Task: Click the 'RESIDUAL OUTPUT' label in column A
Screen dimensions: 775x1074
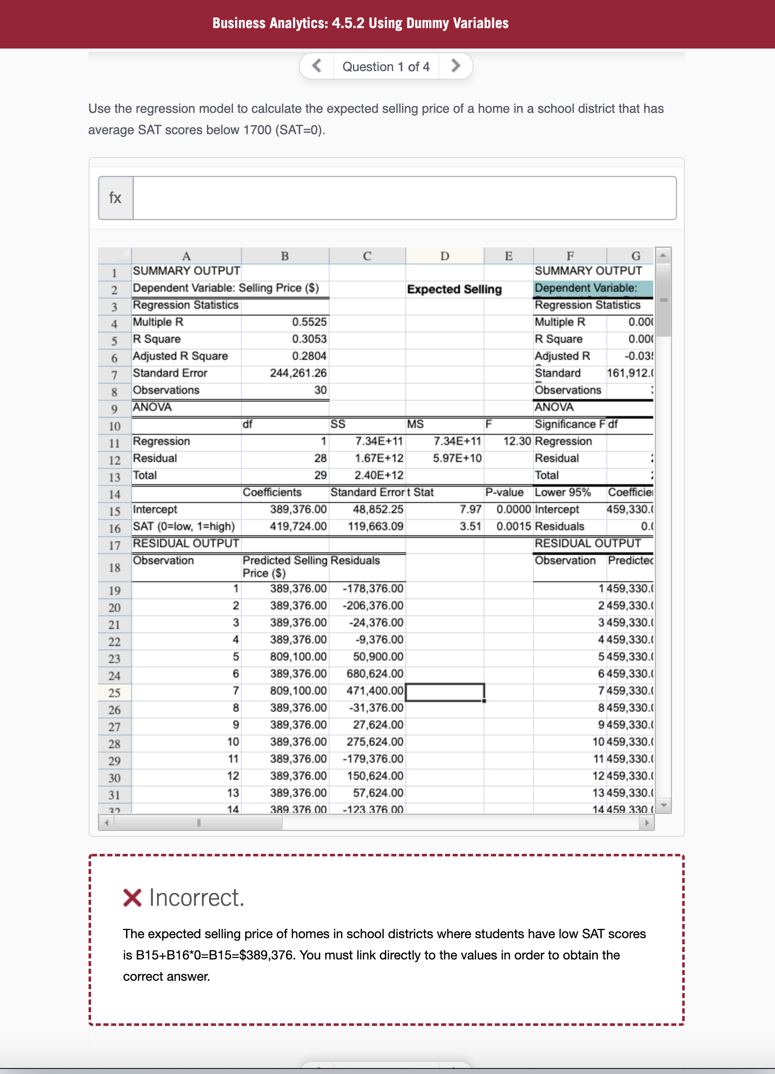Action: click(186, 544)
